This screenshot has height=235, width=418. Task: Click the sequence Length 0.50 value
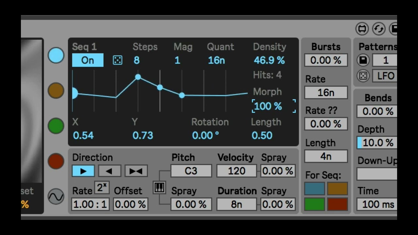click(262, 135)
